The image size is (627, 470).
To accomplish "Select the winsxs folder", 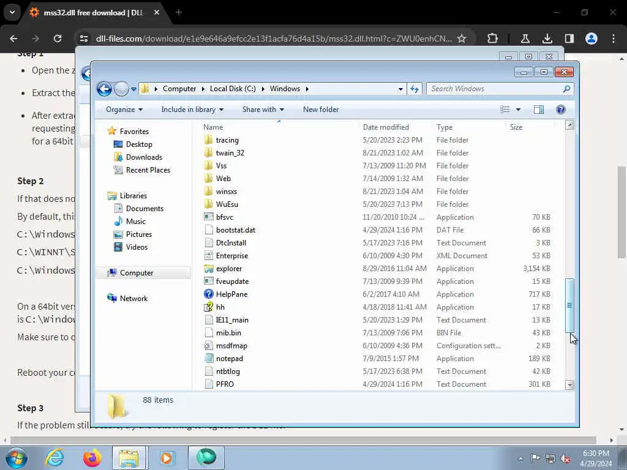I will [227, 192].
